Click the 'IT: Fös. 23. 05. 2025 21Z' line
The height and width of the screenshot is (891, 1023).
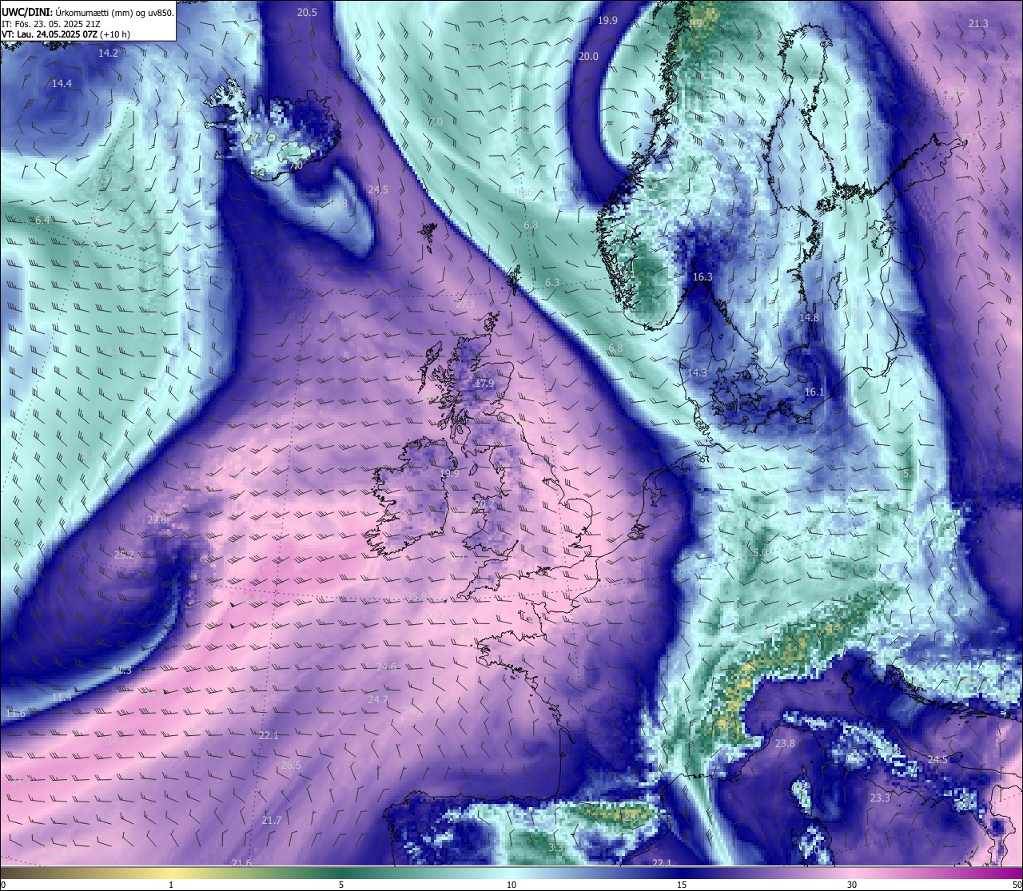[x=50, y=24]
